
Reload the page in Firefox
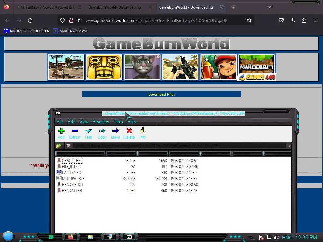click(30, 20)
